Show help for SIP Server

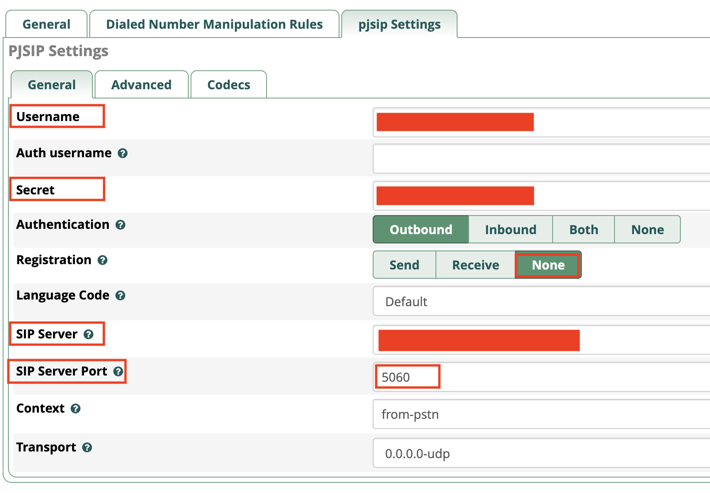click(x=88, y=334)
